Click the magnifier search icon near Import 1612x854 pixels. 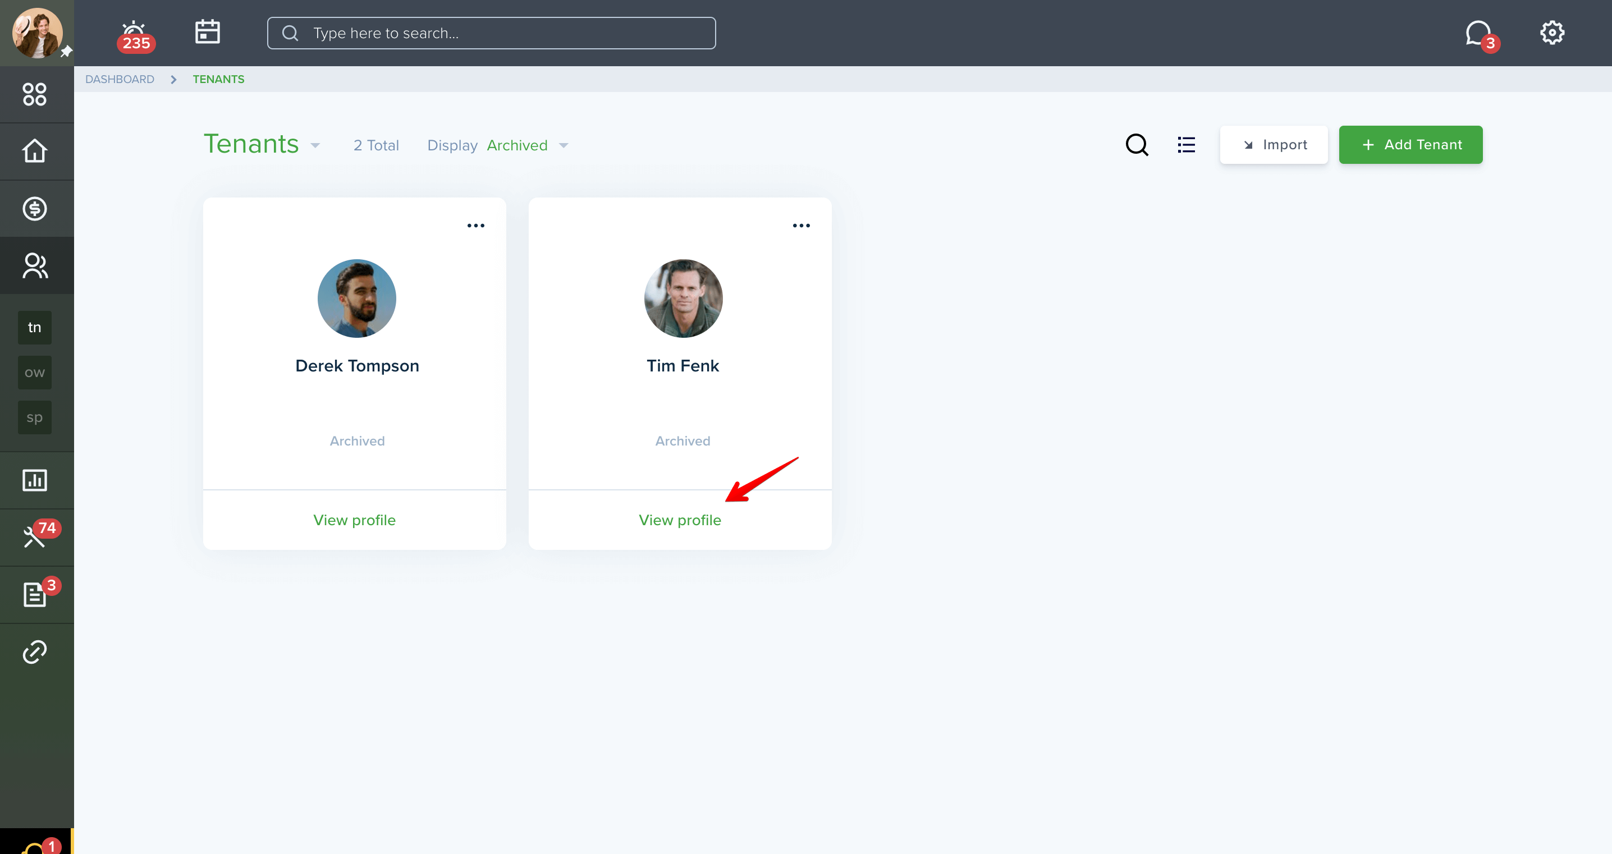(x=1137, y=145)
